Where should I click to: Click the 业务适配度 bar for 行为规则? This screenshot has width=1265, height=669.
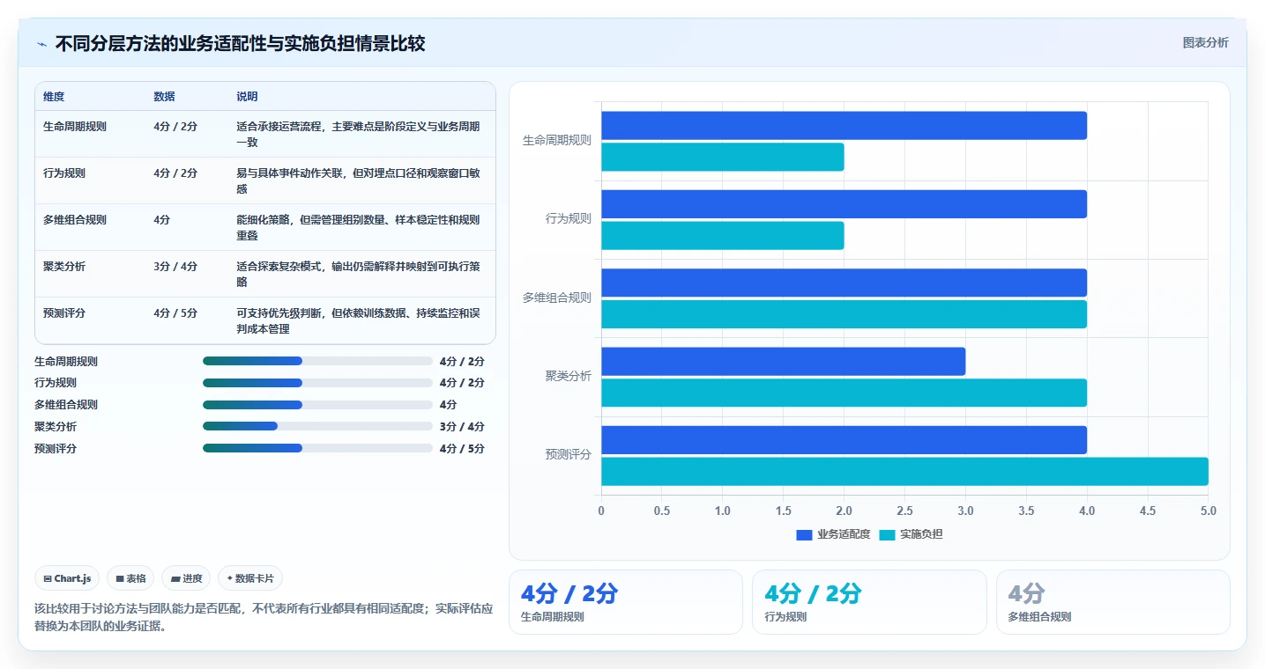pos(844,204)
